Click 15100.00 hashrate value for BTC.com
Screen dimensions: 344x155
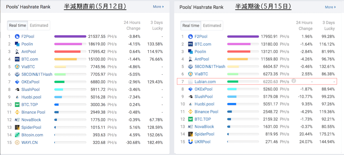point(97,59)
